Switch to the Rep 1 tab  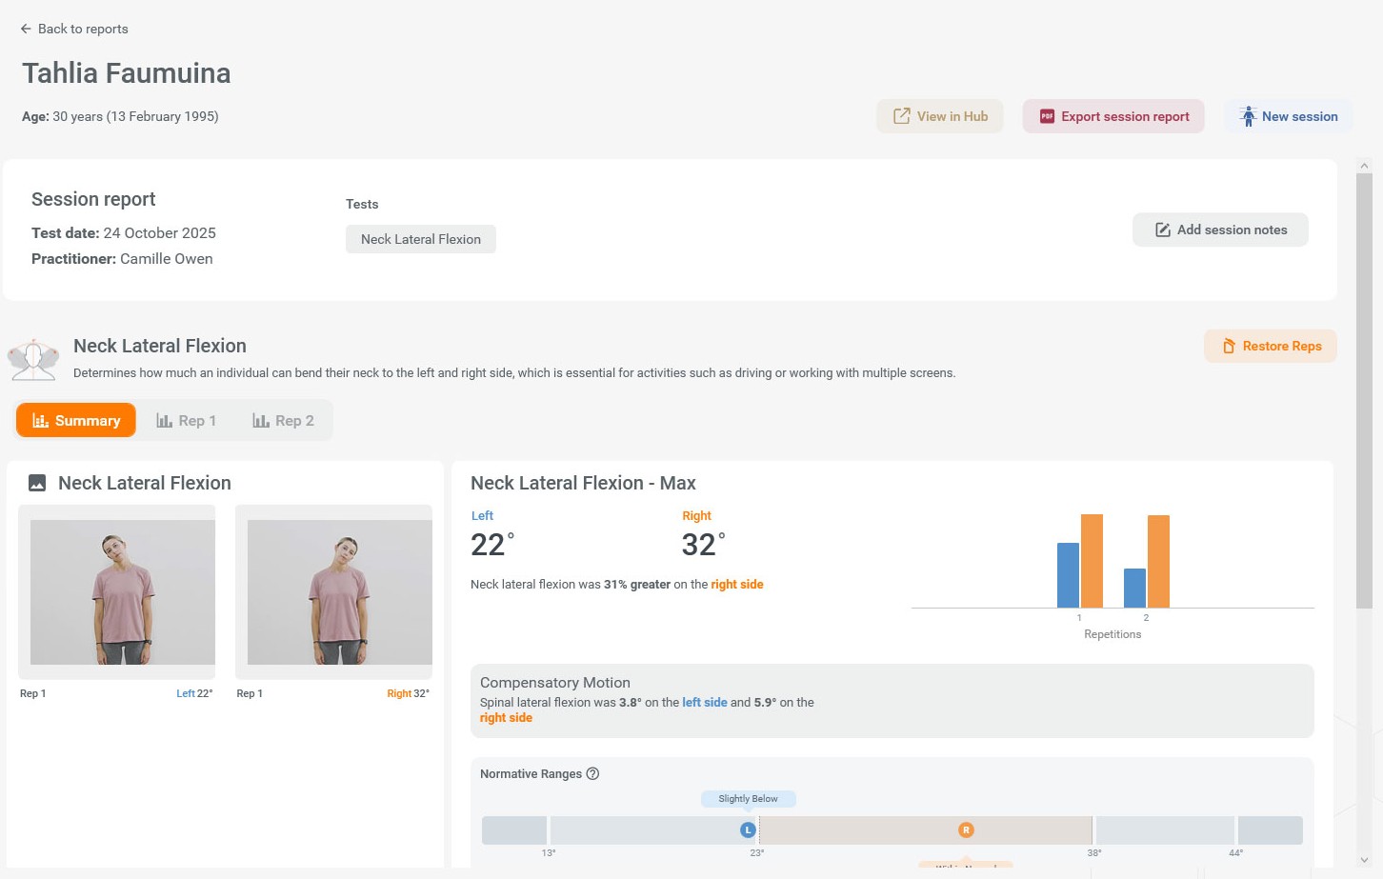pos(187,420)
